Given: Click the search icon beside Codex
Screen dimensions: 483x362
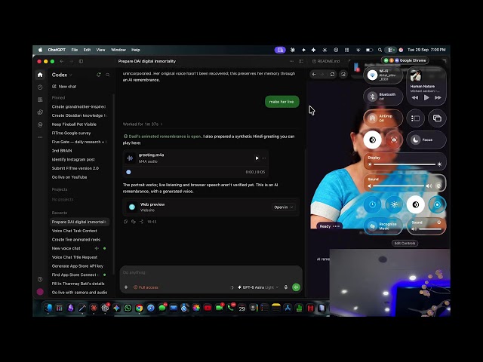Looking at the screenshot, I should coord(107,75).
